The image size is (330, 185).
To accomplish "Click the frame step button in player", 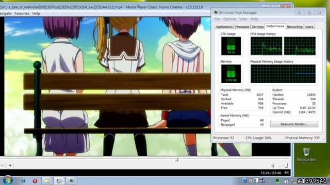I will (x=10, y=165).
